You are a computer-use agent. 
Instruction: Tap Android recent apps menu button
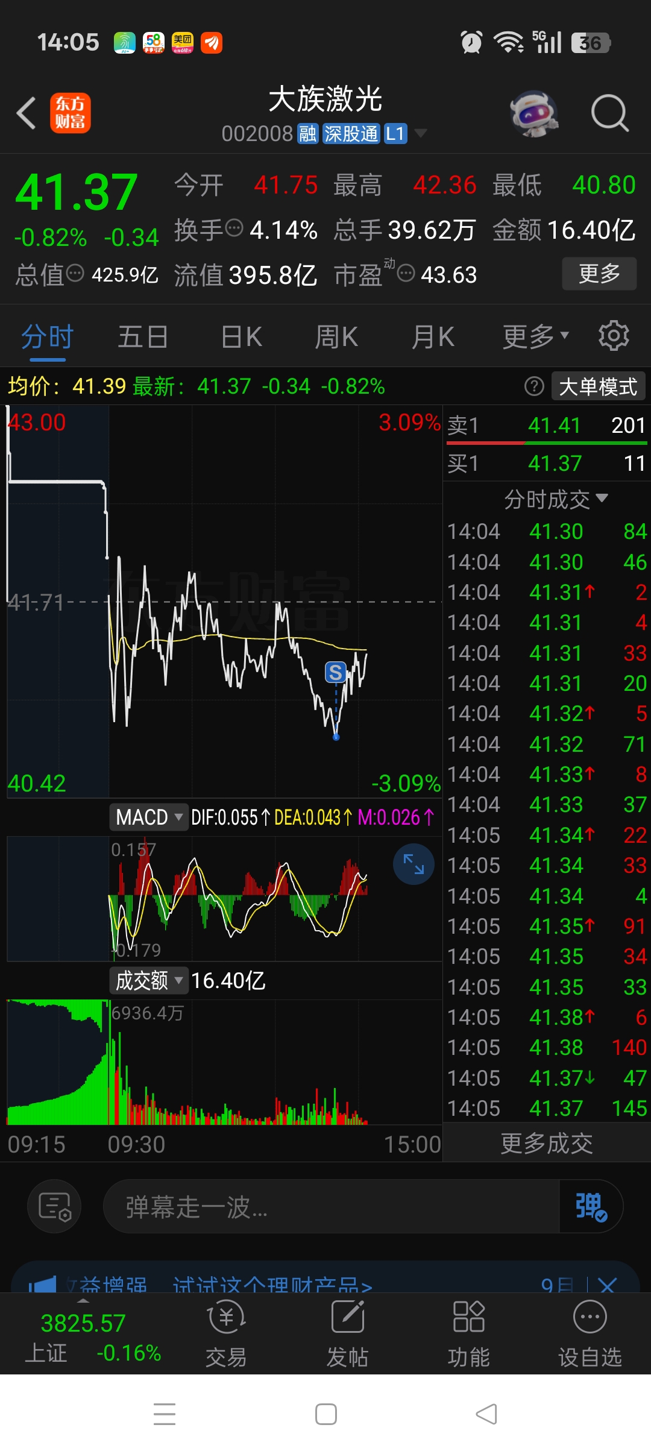pos(165,1414)
